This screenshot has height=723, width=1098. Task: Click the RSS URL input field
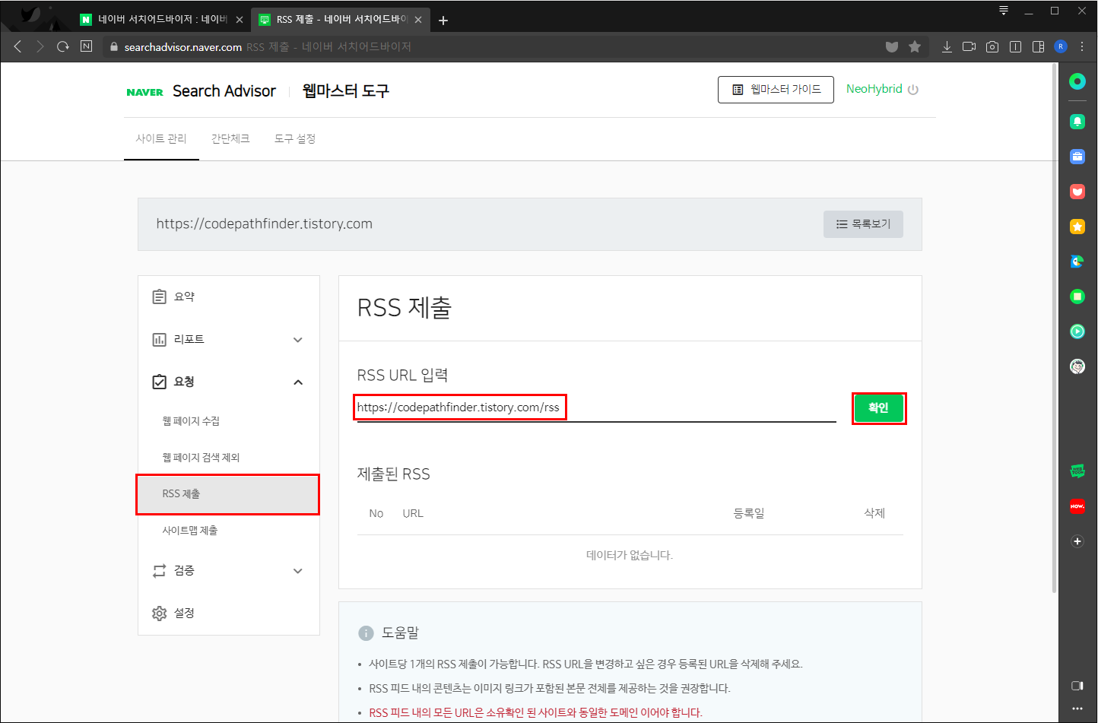coord(596,407)
